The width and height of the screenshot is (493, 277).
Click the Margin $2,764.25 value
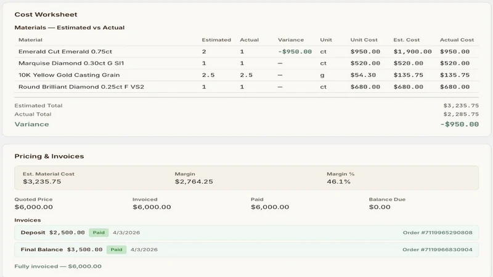(194, 182)
